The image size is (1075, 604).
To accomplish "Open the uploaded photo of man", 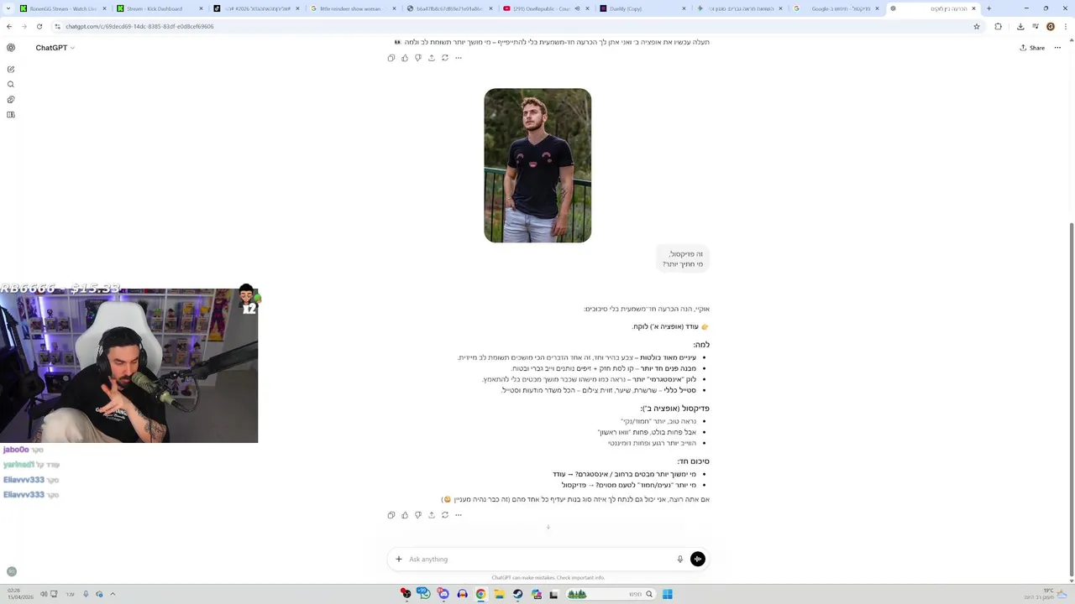I will click(x=537, y=165).
